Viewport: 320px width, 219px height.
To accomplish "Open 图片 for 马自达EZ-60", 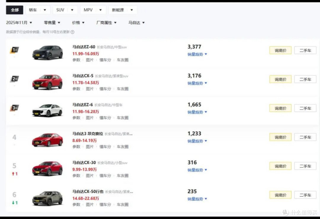I will [x=89, y=60].
